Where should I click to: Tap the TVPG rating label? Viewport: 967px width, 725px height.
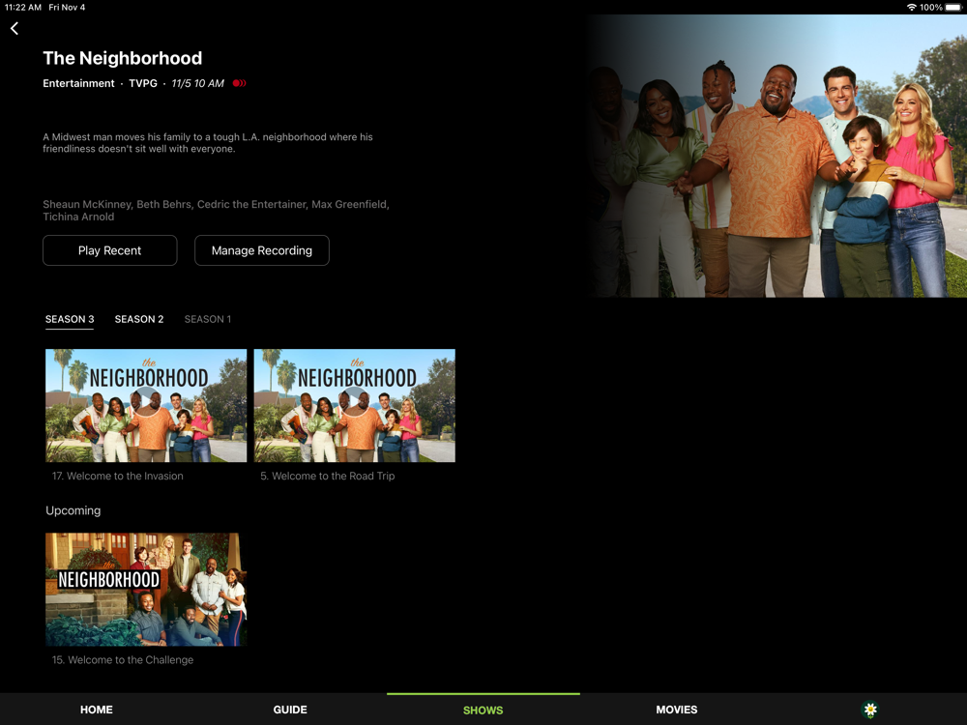pos(143,83)
